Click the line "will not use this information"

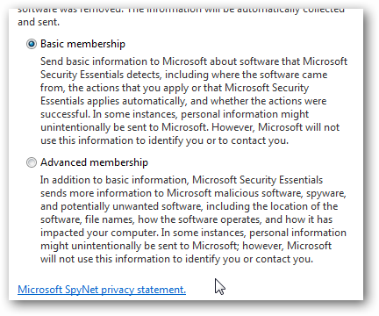[176, 259]
